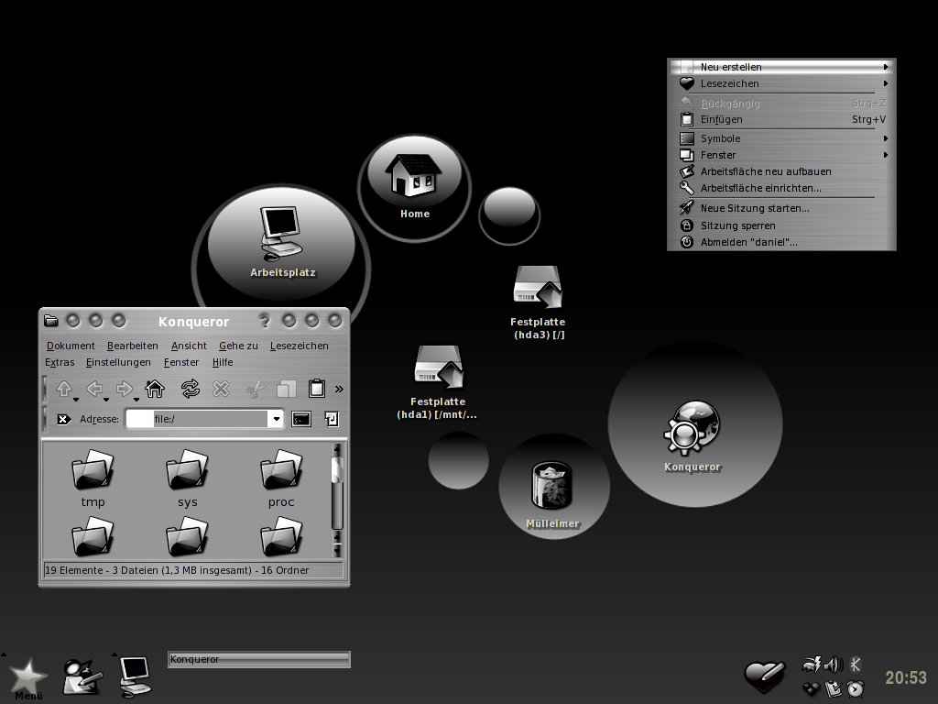Open the Hilfe menu

pos(223,362)
